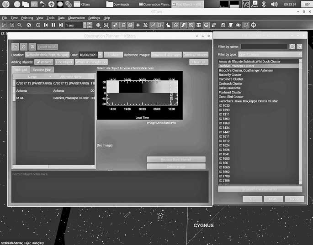The height and width of the screenshot is (245, 313).
Task: Open the volume control in system tray
Action: tap(274, 4)
